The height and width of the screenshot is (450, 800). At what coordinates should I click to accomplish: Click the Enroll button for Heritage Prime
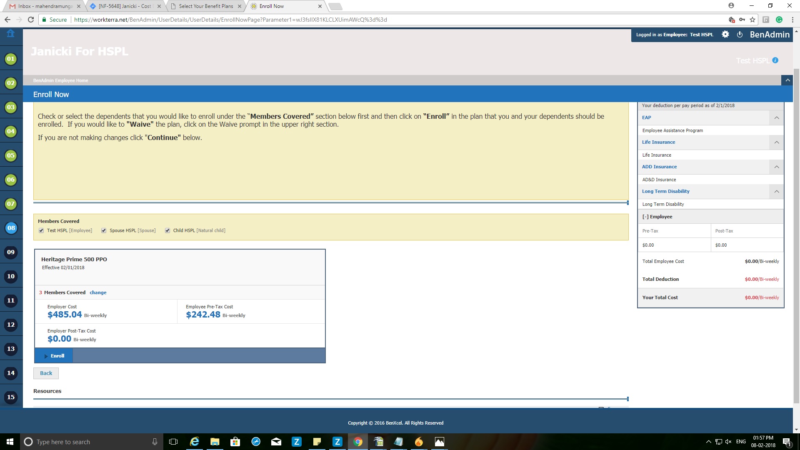[54, 356]
